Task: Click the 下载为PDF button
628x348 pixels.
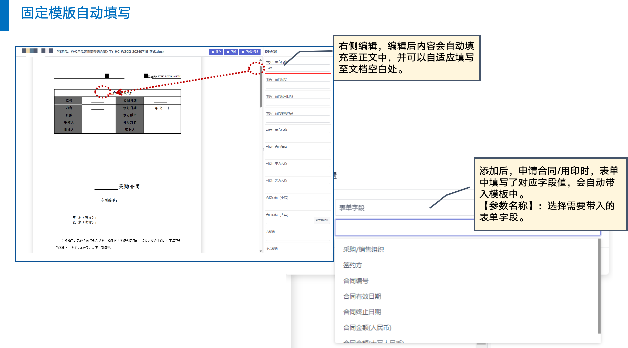Action: (x=250, y=52)
